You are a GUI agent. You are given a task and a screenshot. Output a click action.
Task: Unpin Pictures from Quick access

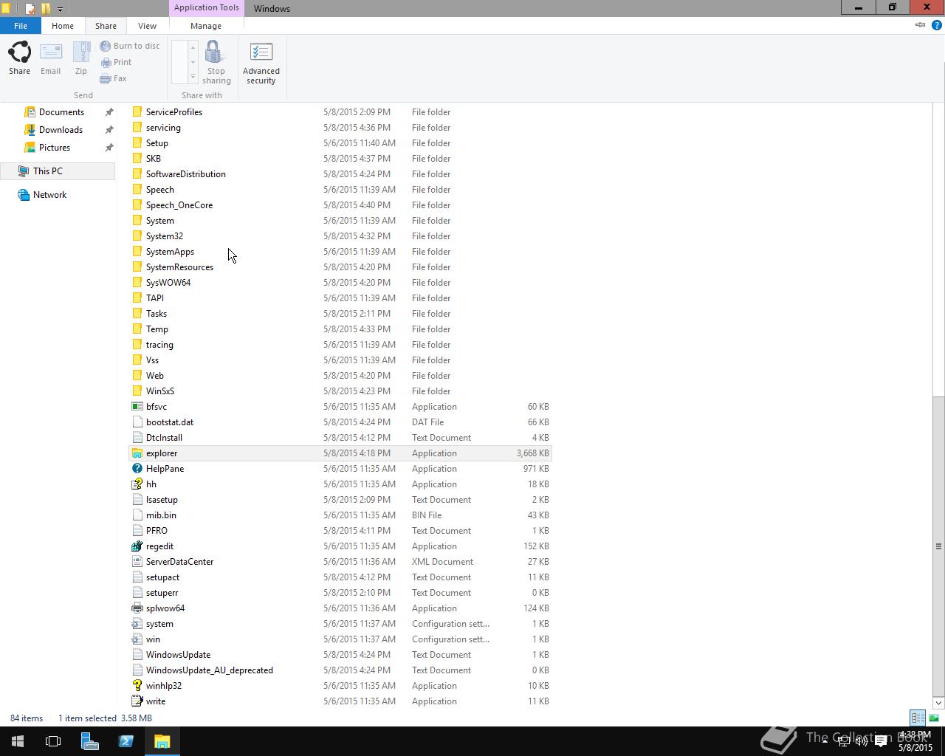click(x=109, y=148)
